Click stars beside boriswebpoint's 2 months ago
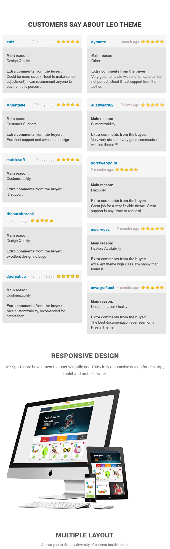The width and height of the screenshot is (170, 549). [x=126, y=170]
